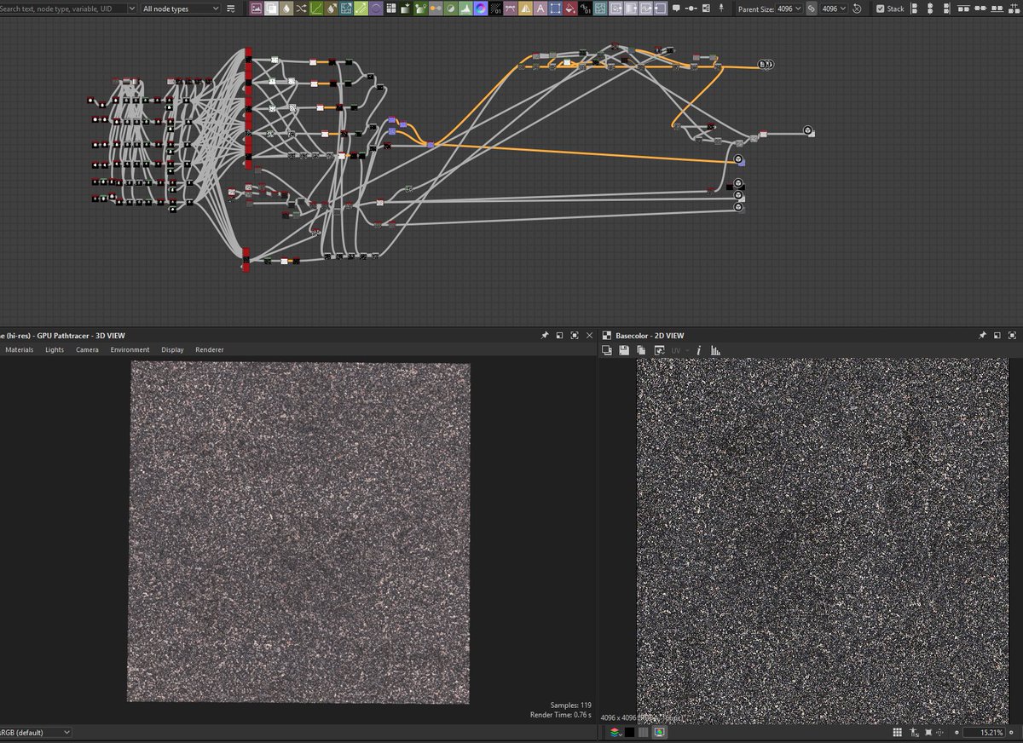Image resolution: width=1023 pixels, height=743 pixels.
Task: Select the black background swatch in 2D view
Action: pos(630,733)
